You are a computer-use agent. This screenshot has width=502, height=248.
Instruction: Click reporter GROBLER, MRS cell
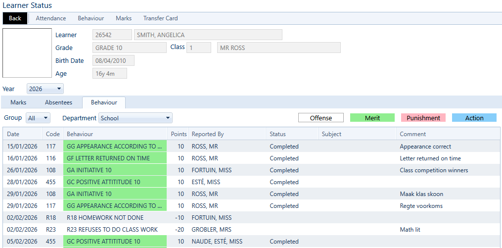[x=227, y=229]
